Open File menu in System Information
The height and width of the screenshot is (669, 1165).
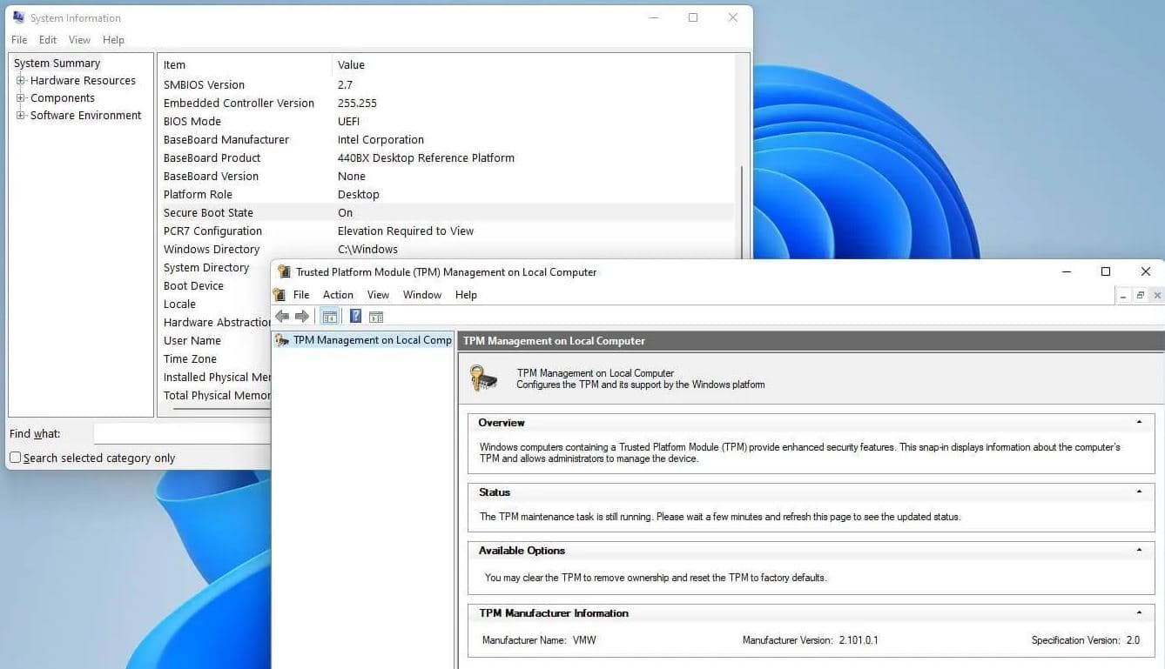coord(19,40)
